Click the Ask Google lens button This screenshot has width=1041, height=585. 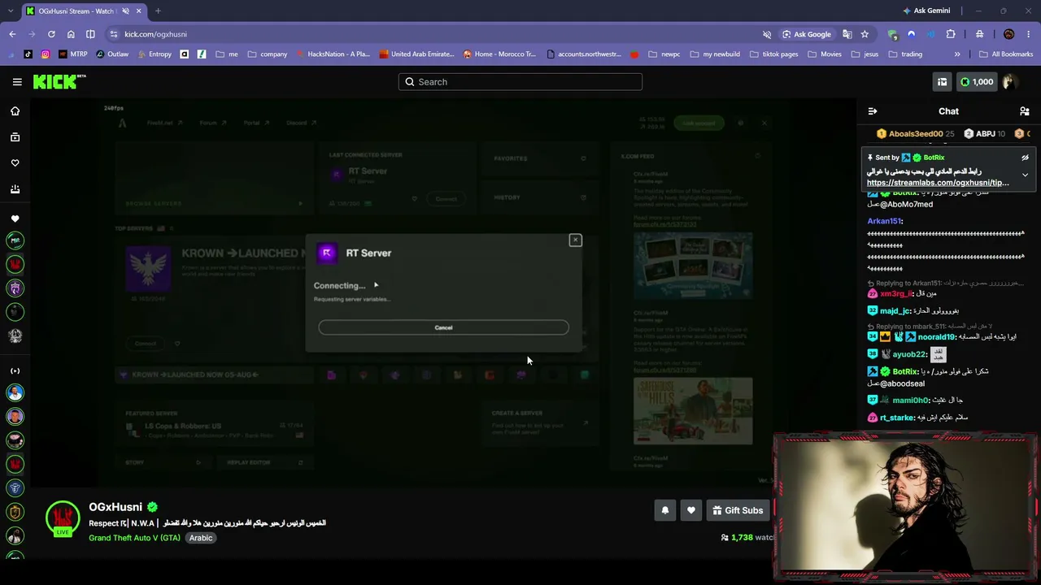[807, 34]
